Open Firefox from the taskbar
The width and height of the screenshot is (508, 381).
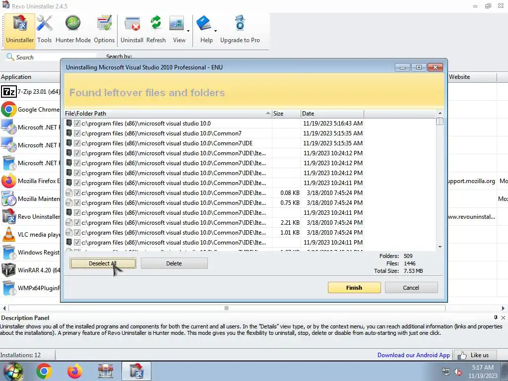click(x=74, y=371)
